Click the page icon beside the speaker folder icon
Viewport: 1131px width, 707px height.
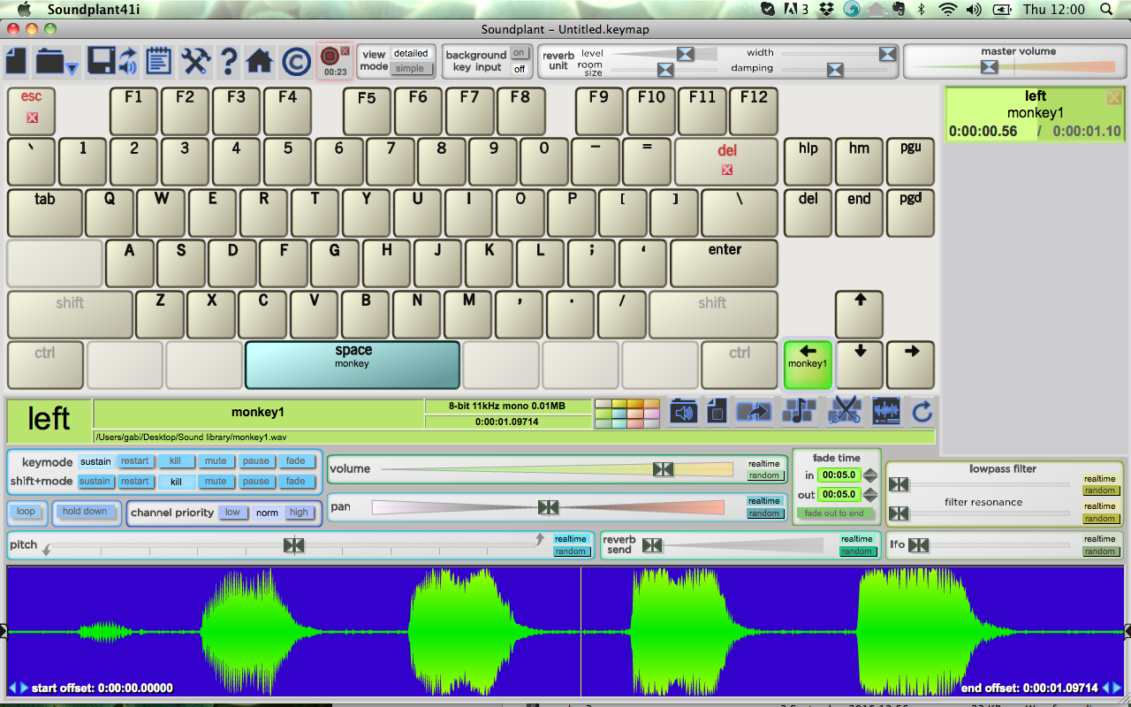click(x=717, y=410)
